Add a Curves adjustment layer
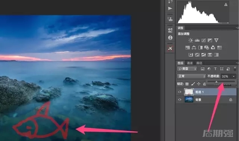Image resolution: width=239 pixels, height=141 pixels. coord(204,40)
